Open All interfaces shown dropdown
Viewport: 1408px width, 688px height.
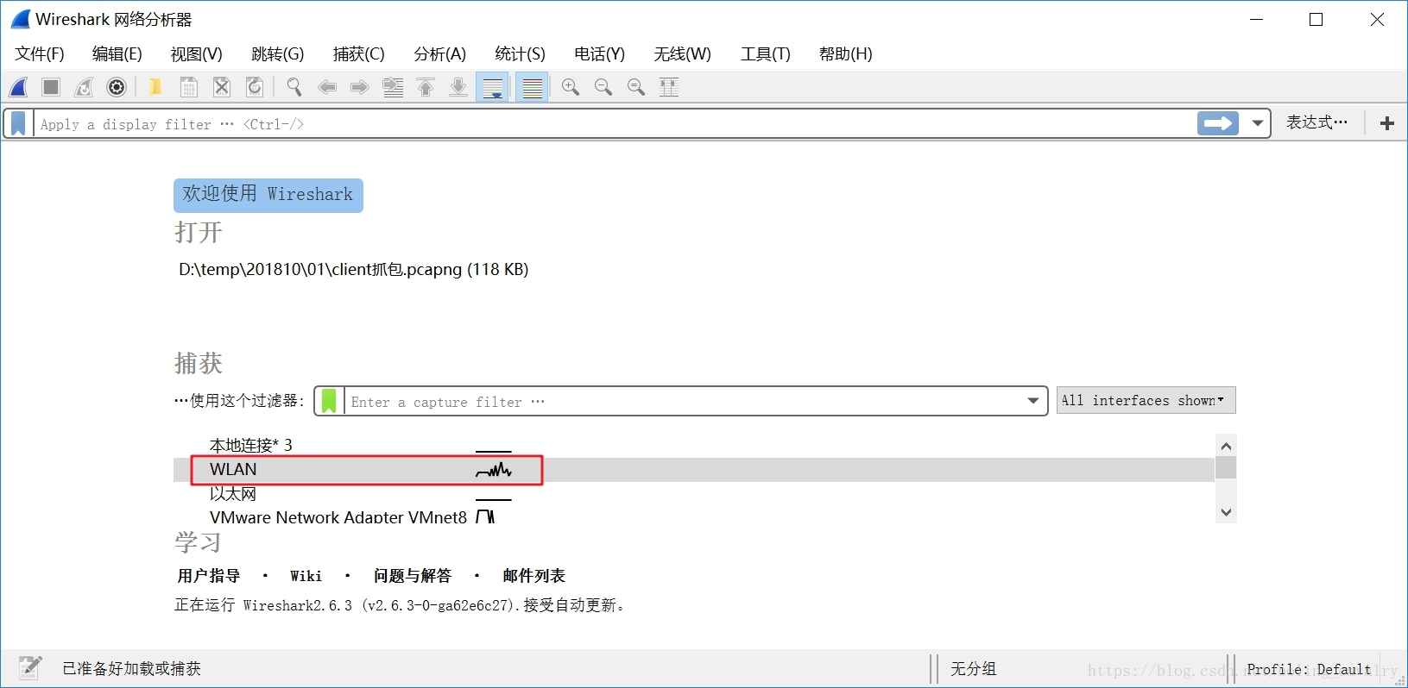coord(1146,400)
